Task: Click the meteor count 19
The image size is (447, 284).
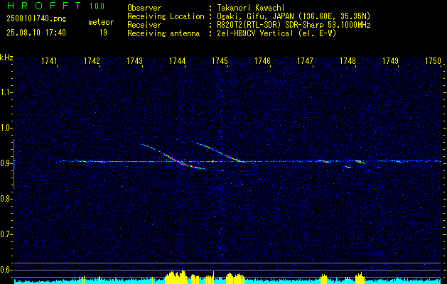Action: coord(103,33)
